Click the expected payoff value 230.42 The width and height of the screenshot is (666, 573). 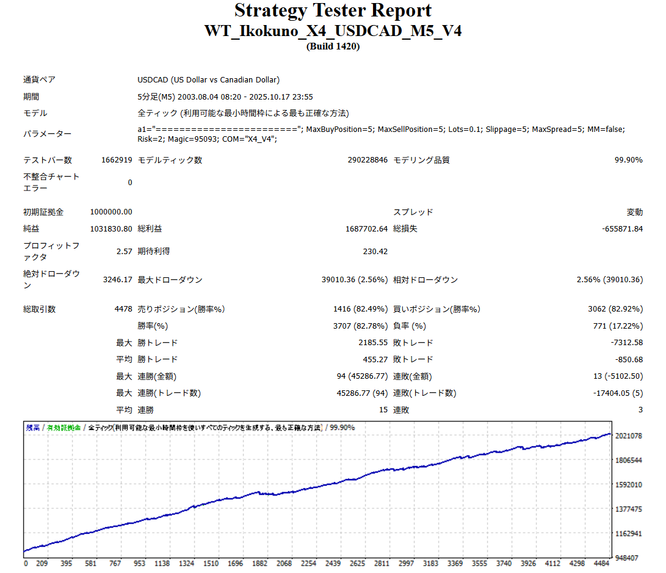[x=375, y=251]
